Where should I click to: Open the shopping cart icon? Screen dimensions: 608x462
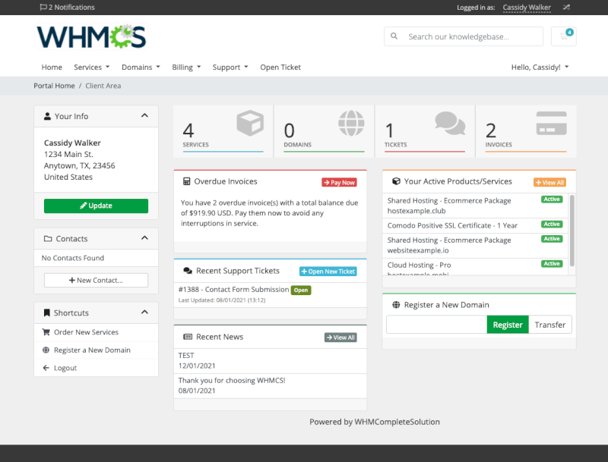click(x=563, y=36)
